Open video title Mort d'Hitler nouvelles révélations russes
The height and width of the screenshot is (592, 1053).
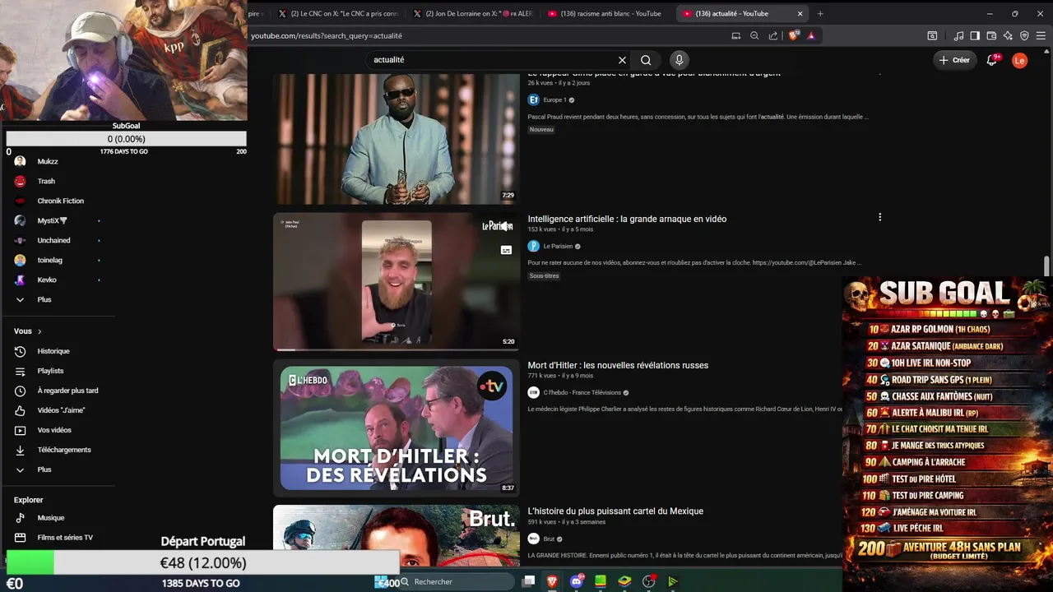[618, 365]
